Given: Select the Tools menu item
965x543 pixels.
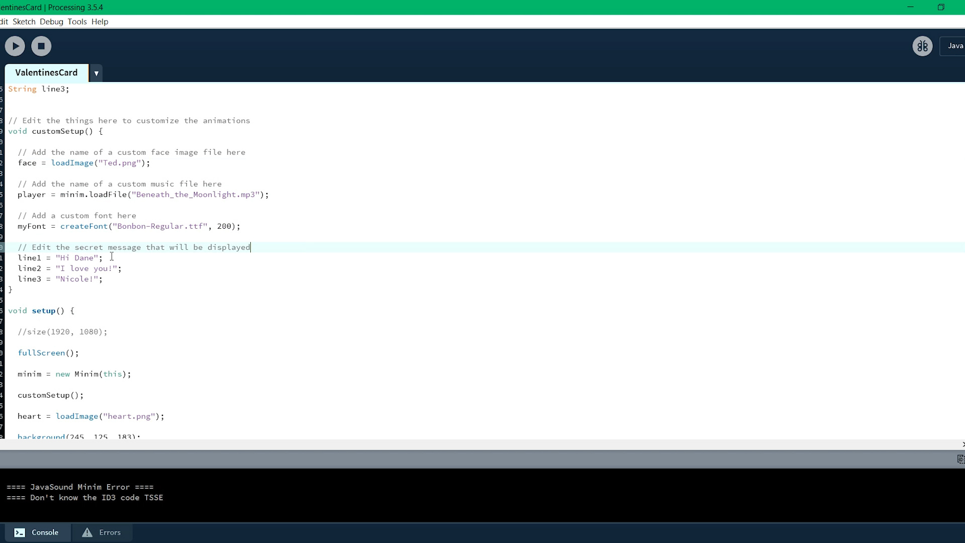Looking at the screenshot, I should tap(77, 21).
